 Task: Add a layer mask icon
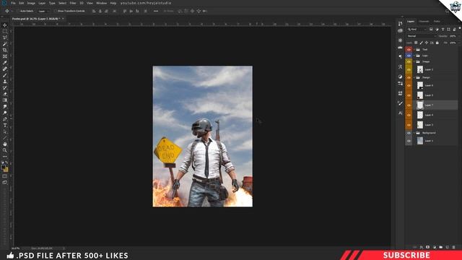pyautogui.click(x=428, y=247)
